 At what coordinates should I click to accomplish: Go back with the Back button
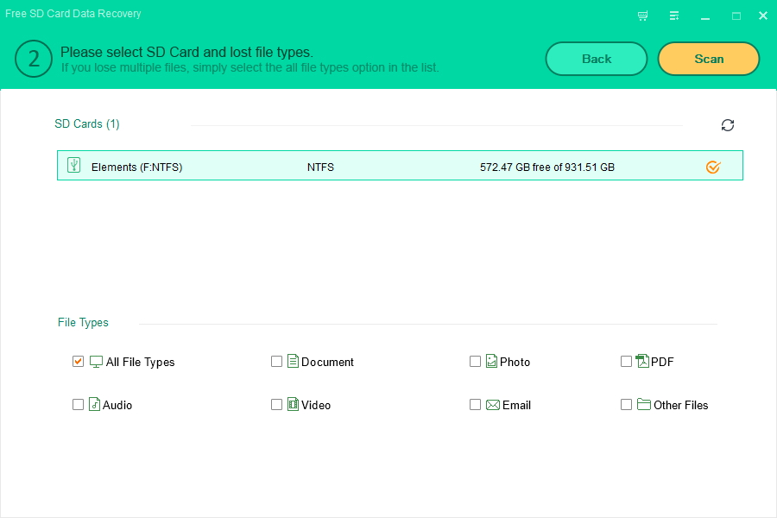(x=596, y=59)
